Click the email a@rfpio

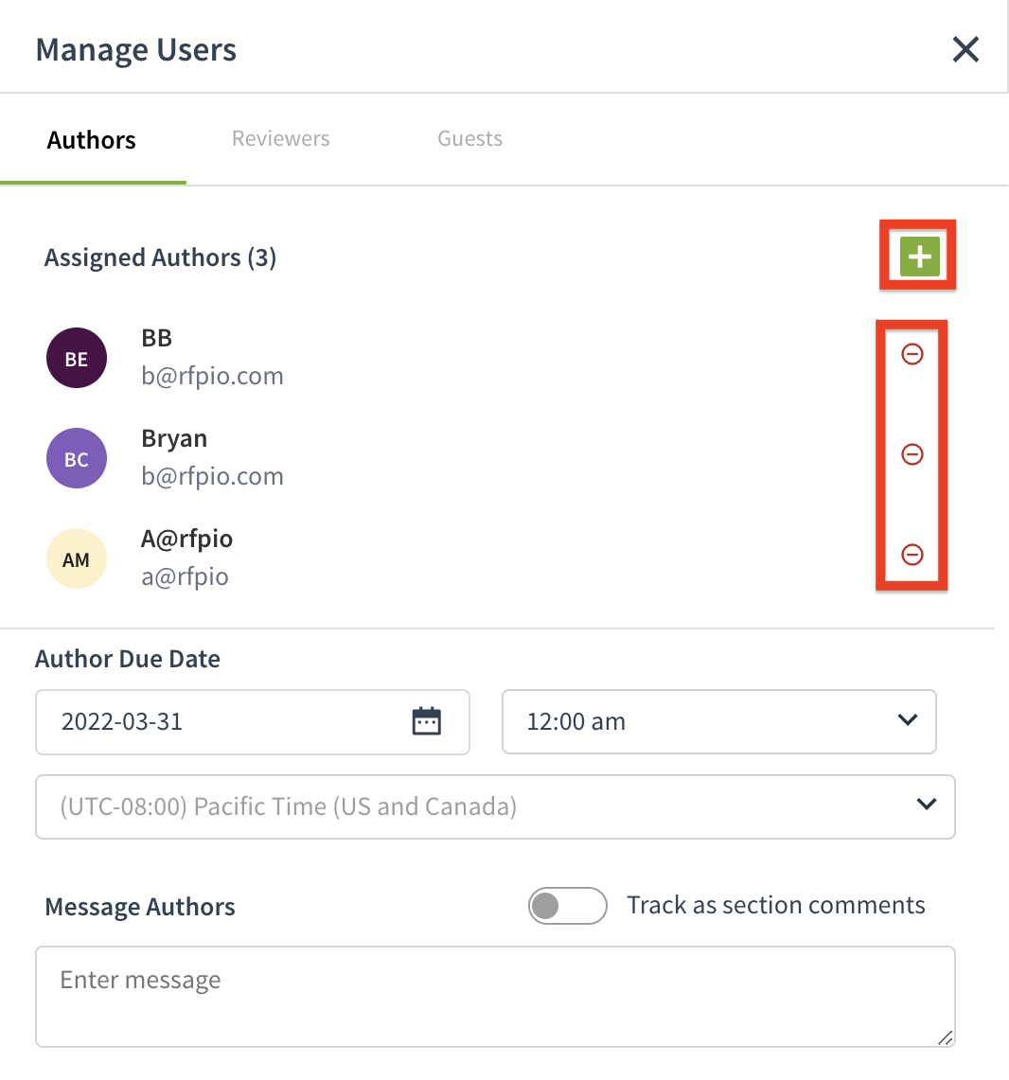185,576
